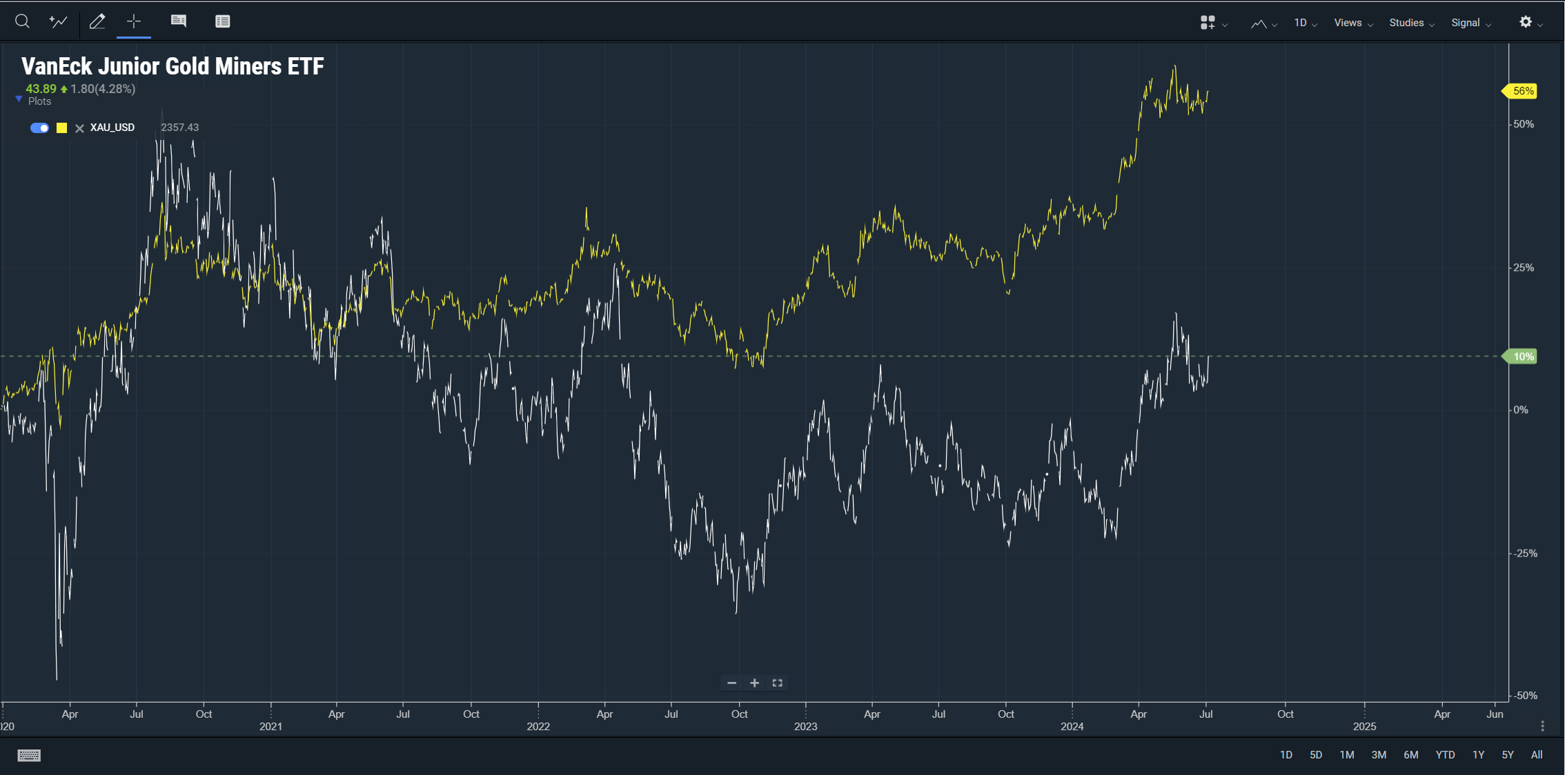The image size is (1565, 775).
Task: Click the yellow XAU_USD color swatch
Action: [x=62, y=128]
